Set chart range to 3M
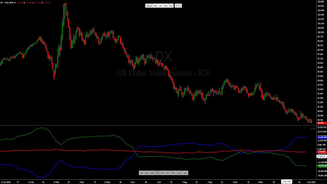Image resolution: width=327 pixels, height=184 pixels. click(x=147, y=173)
